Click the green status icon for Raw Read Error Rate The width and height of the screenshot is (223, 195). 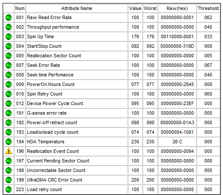(9, 17)
